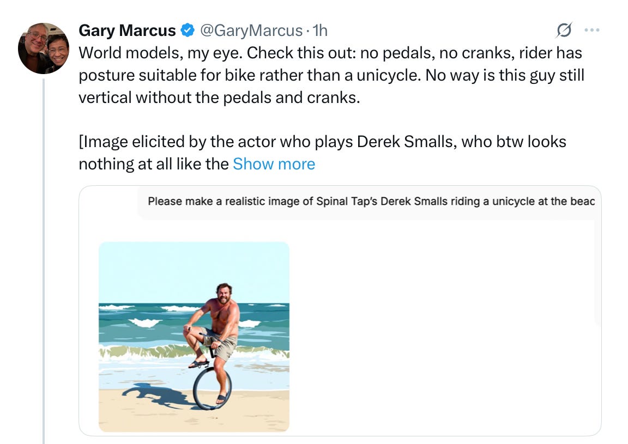This screenshot has height=444, width=628.
Task: Open the unicycle beach image thumbnail
Action: 194,336
